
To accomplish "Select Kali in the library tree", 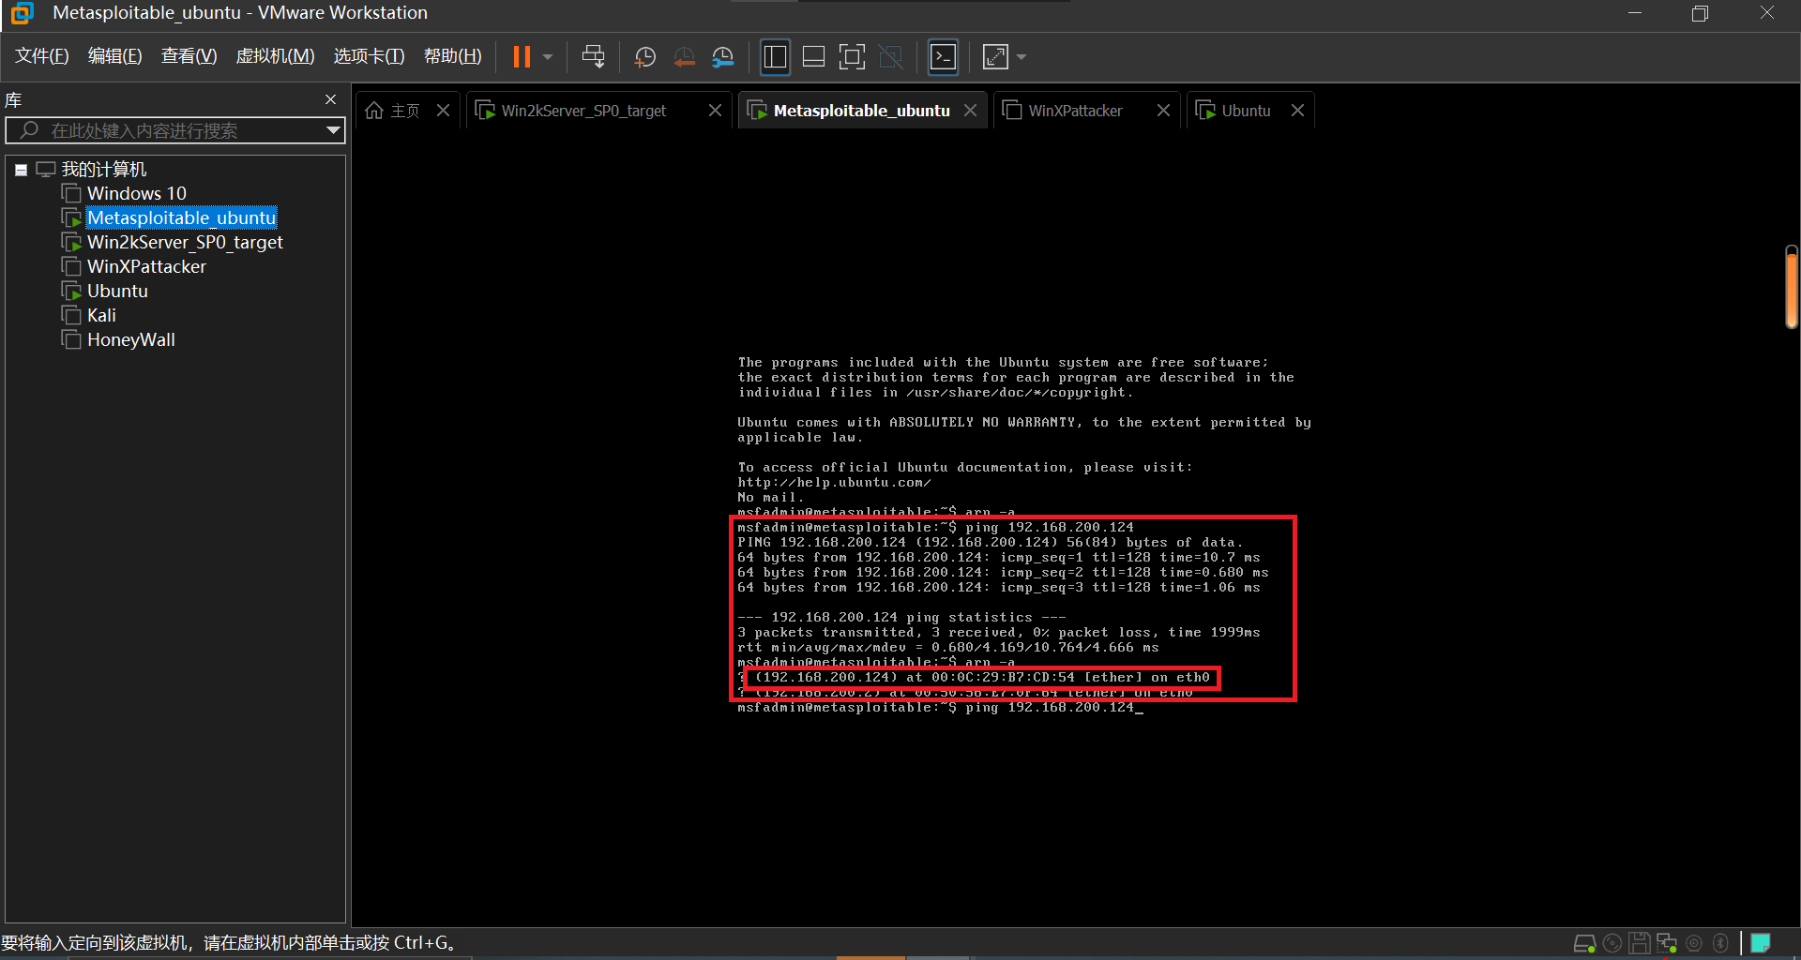I will click(101, 315).
